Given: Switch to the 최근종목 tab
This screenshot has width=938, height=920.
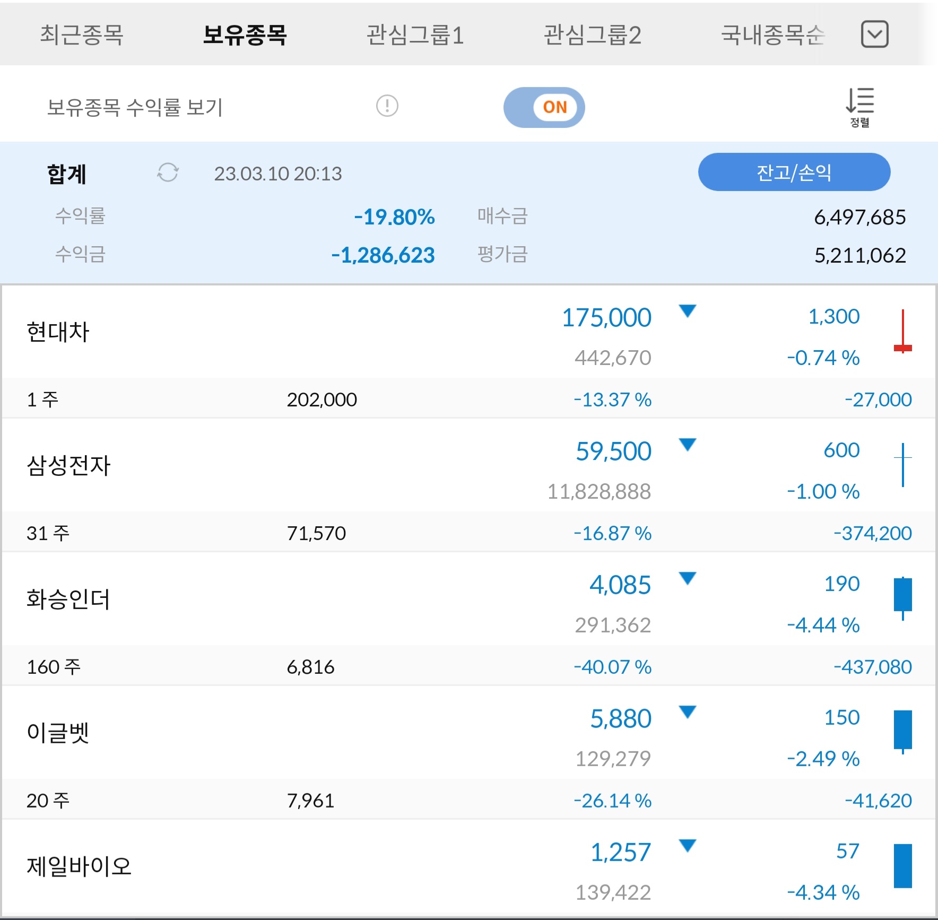Looking at the screenshot, I should tap(82, 35).
